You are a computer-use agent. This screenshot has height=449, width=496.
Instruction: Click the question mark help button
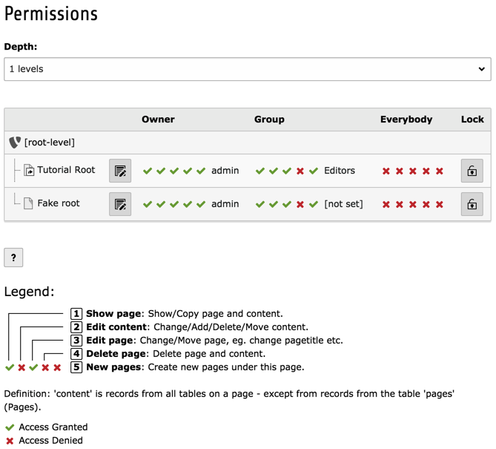(x=13, y=258)
